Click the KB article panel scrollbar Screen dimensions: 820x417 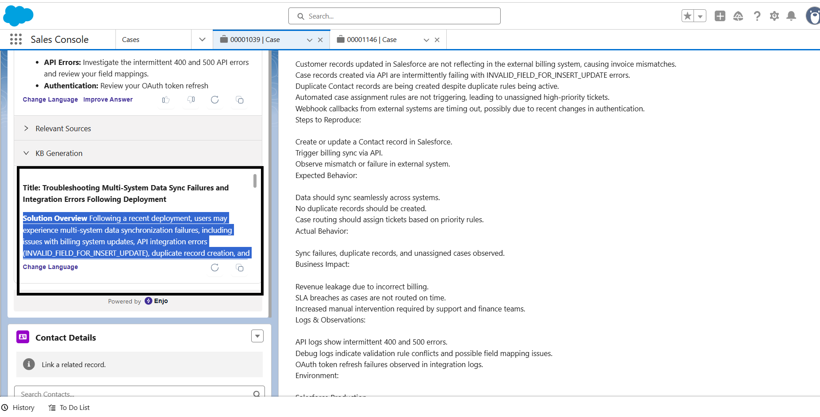(x=255, y=181)
